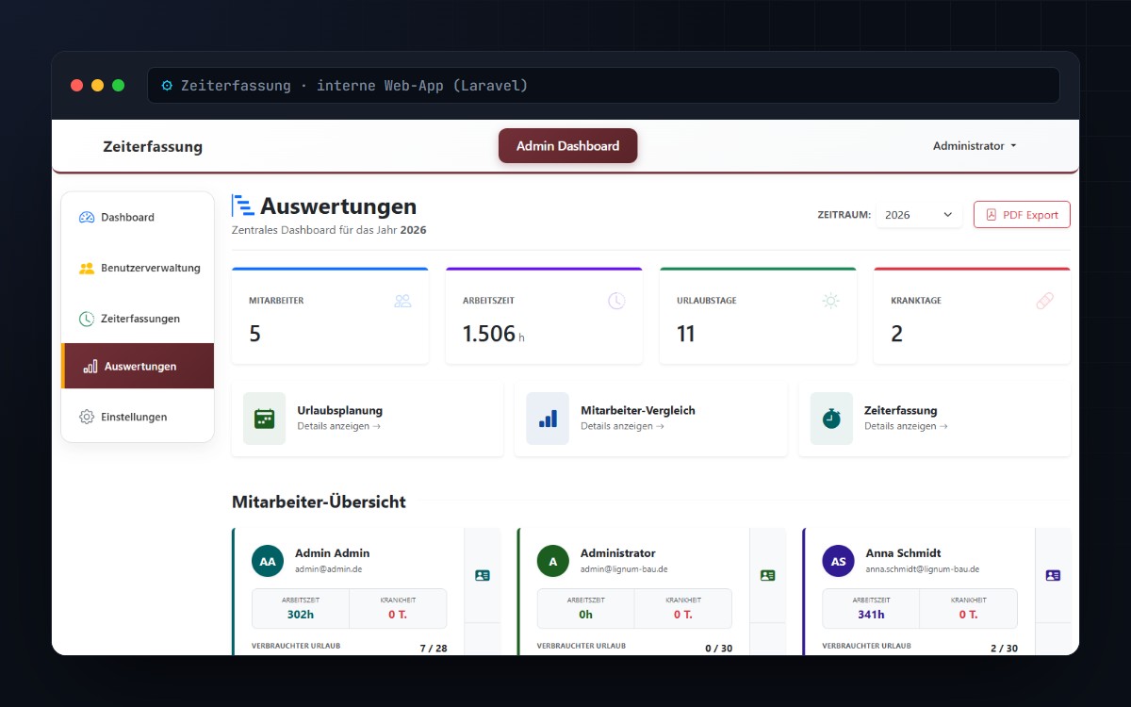This screenshot has width=1131, height=707.
Task: Click the Urlaubstage value 11
Action: pos(685,334)
